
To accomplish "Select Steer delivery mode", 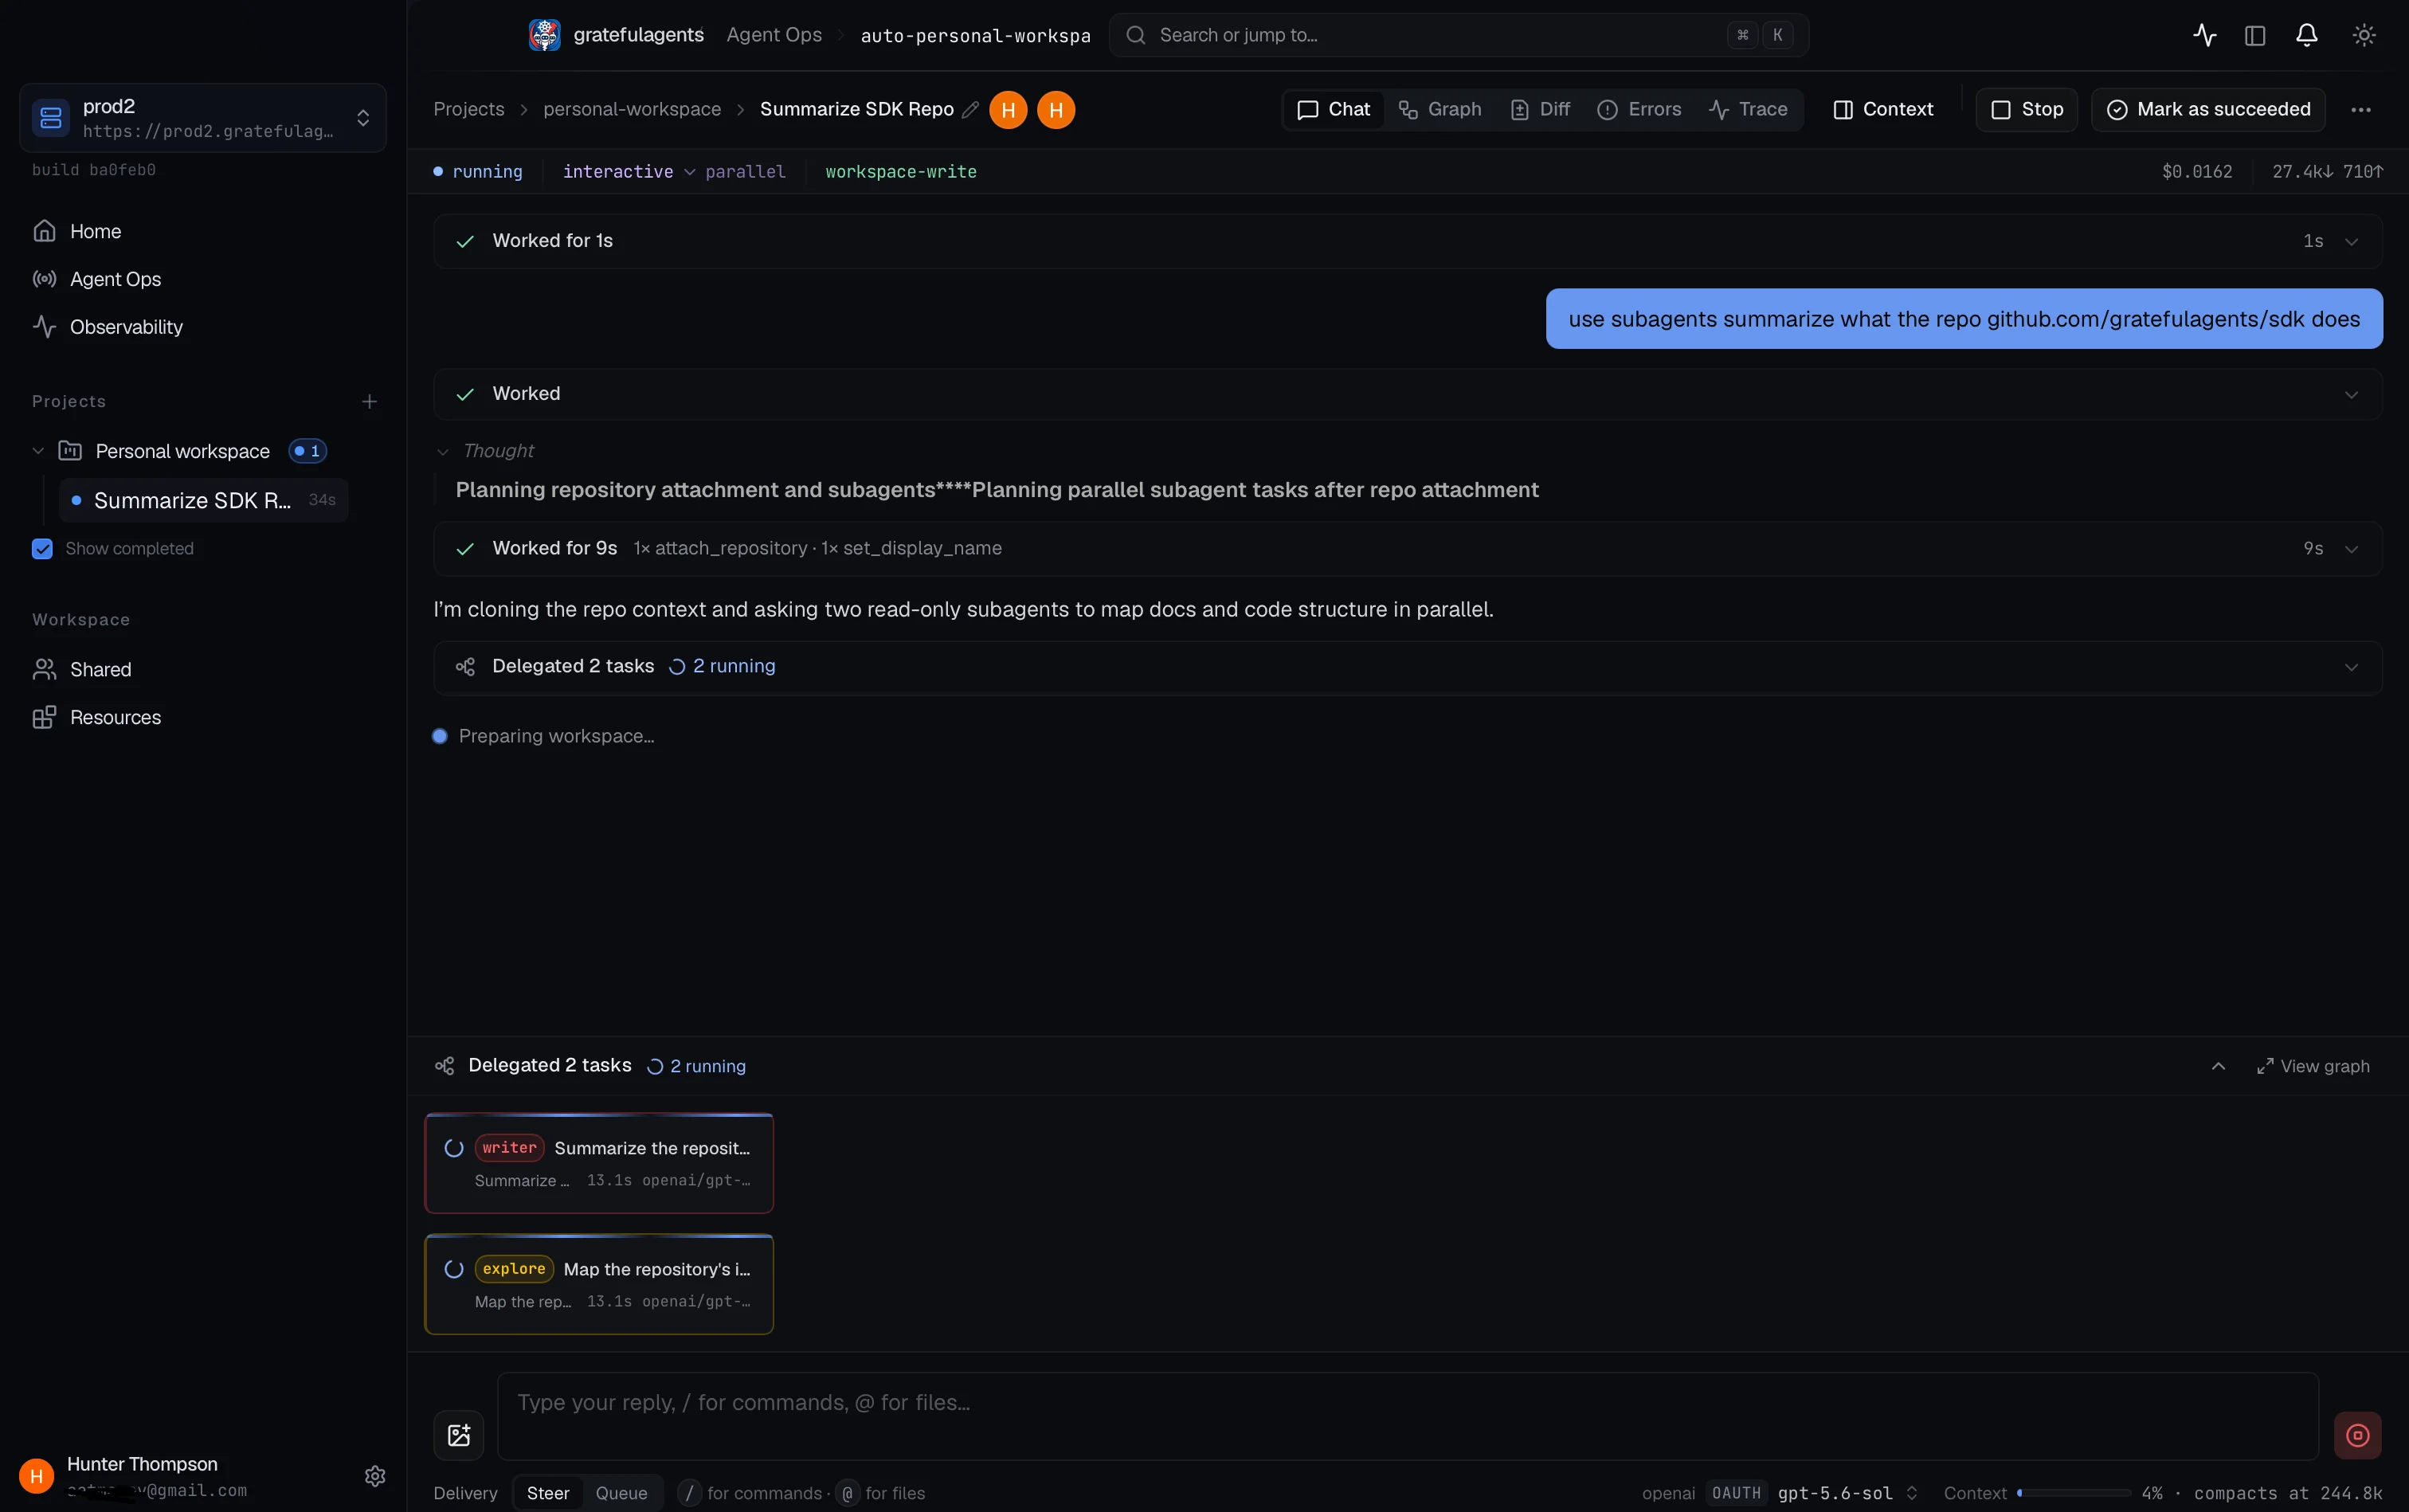I will pos(548,1493).
